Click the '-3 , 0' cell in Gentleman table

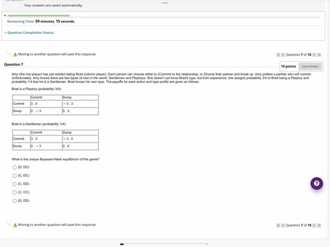(80, 139)
